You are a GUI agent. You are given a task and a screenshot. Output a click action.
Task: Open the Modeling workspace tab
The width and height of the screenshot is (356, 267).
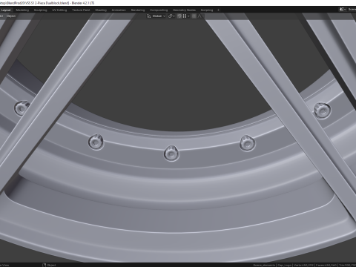click(x=22, y=10)
